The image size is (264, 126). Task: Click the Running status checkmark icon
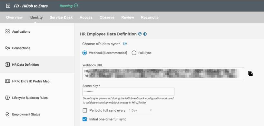click(76, 6)
